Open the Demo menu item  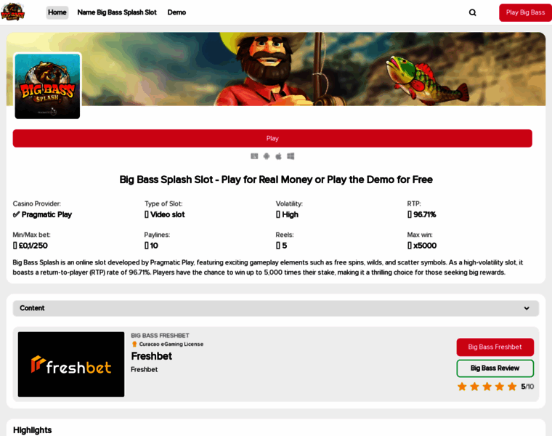tap(176, 12)
